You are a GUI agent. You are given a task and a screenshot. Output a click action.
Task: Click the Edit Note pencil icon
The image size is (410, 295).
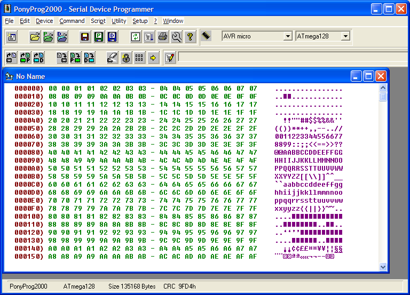tap(170, 58)
